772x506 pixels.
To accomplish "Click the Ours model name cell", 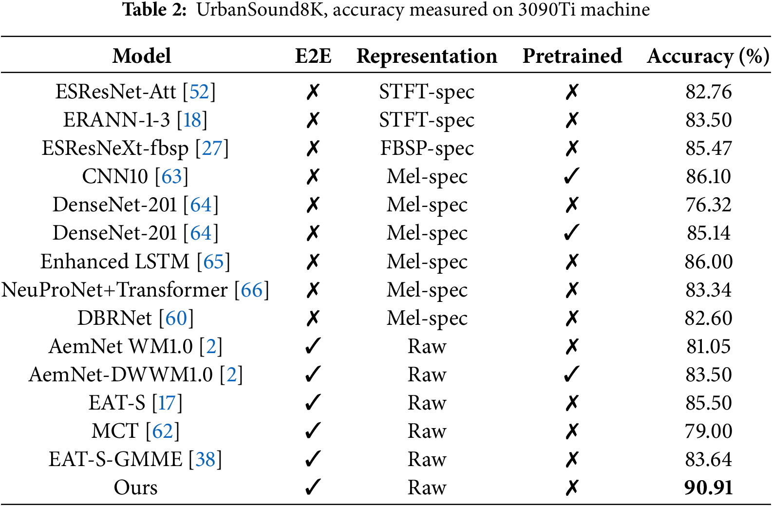I will click(135, 487).
